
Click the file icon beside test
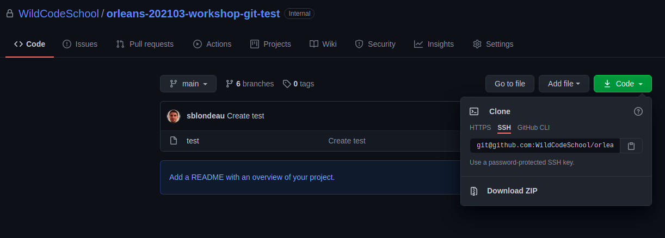click(x=174, y=141)
